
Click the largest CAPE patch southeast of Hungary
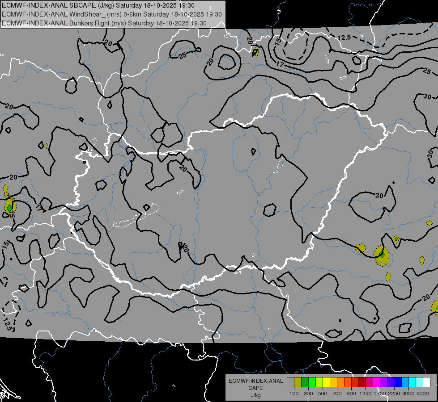point(381,255)
